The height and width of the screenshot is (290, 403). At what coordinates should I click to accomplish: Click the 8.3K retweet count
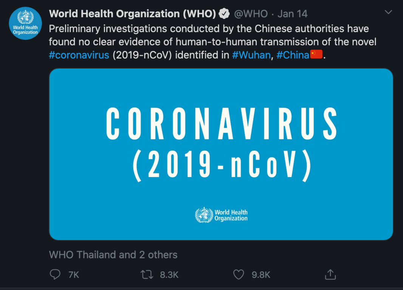[x=169, y=275]
